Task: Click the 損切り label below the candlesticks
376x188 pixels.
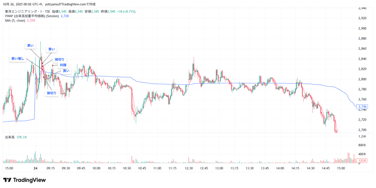Action: tap(52, 93)
